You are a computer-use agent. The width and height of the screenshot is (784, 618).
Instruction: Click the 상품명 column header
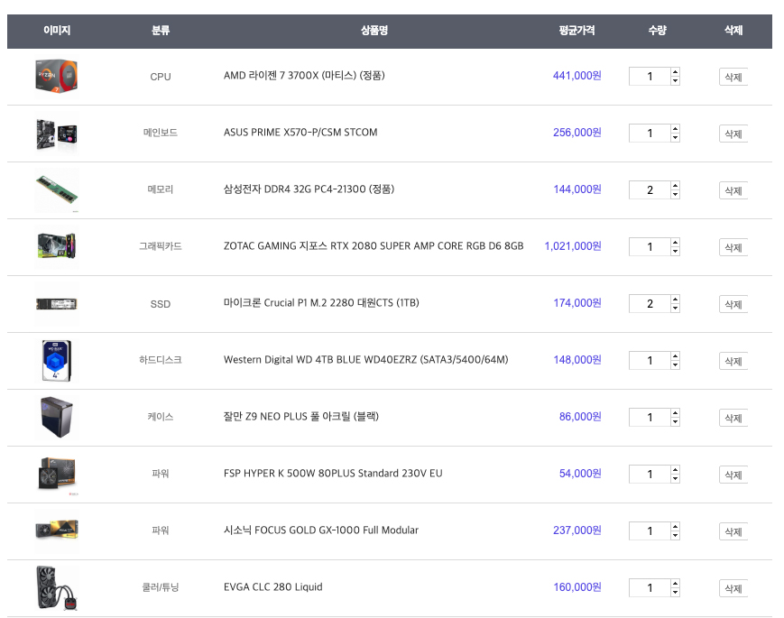[374, 31]
